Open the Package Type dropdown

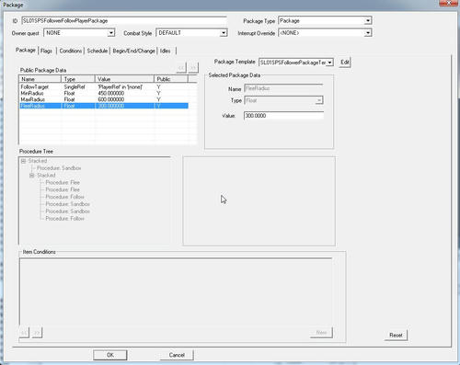[368, 21]
